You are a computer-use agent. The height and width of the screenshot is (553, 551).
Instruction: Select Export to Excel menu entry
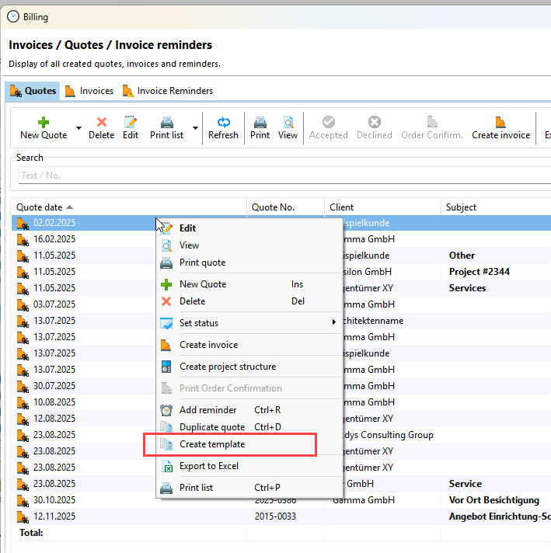209,466
